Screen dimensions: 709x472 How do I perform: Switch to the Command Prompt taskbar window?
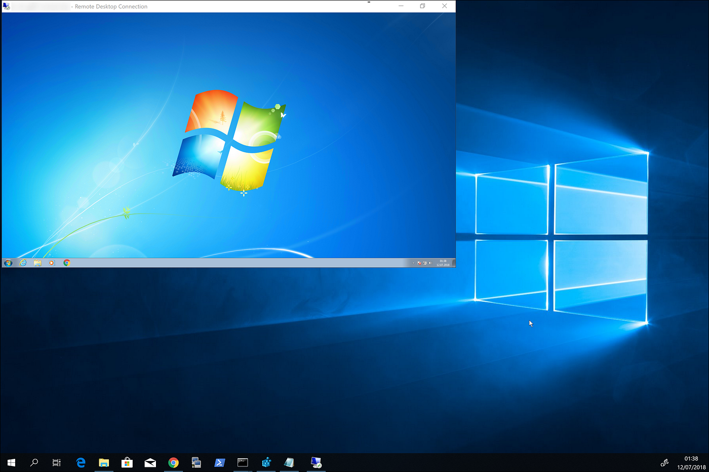click(x=243, y=462)
